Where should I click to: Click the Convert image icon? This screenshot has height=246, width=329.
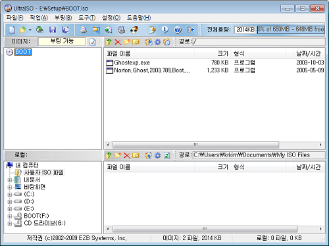point(96,30)
